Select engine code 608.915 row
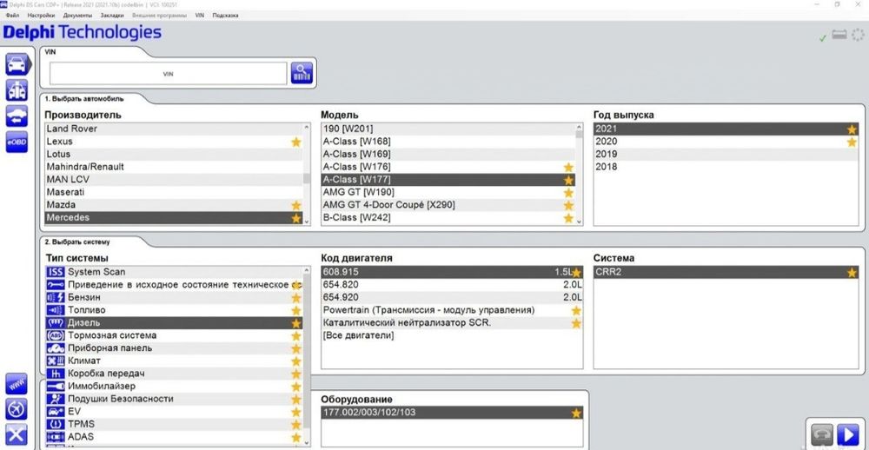Screen dimensions: 869x450 pos(452,272)
